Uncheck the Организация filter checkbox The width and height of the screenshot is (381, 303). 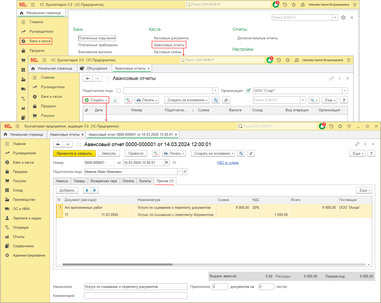click(248, 91)
